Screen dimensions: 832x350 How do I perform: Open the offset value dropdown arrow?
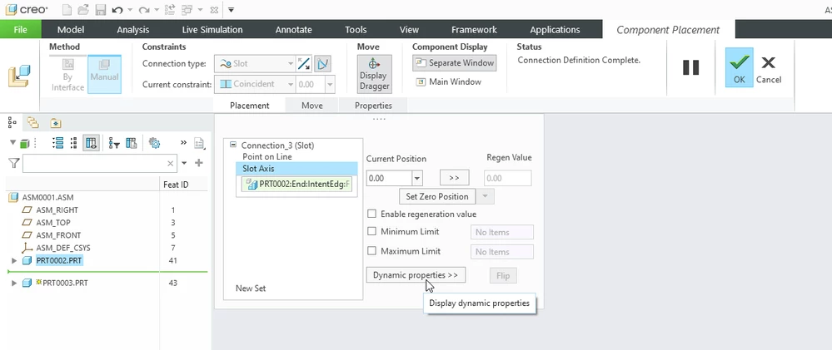[330, 84]
